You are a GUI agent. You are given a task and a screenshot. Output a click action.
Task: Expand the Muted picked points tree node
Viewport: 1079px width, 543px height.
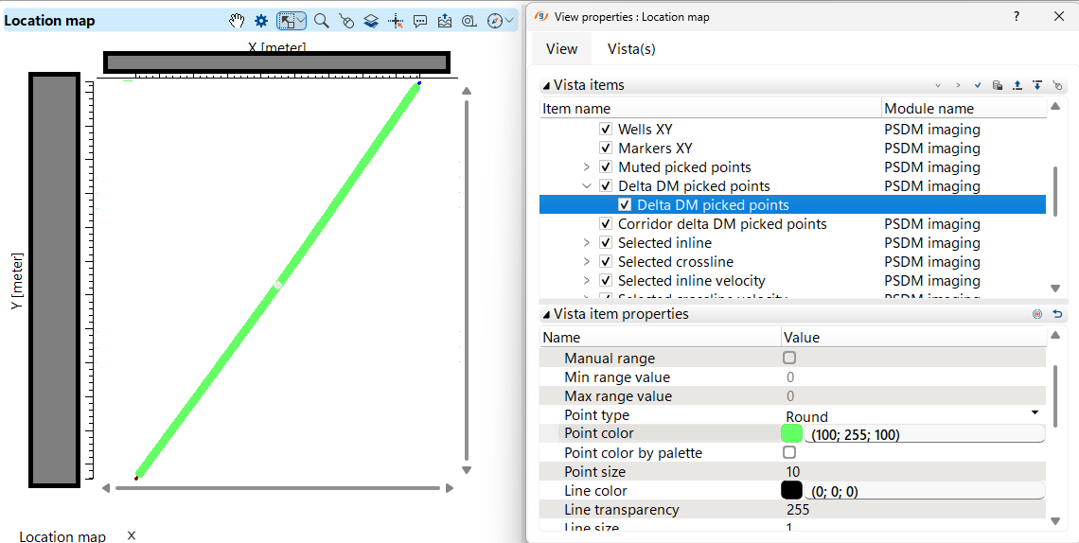point(586,167)
